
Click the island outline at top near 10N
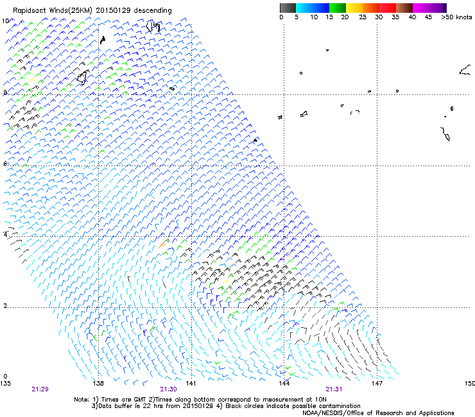(153, 26)
